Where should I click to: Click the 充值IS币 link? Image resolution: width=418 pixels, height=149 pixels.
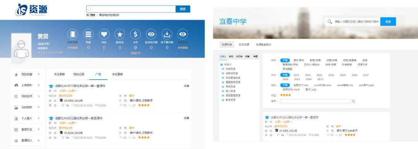pyautogui.click(x=135, y=53)
